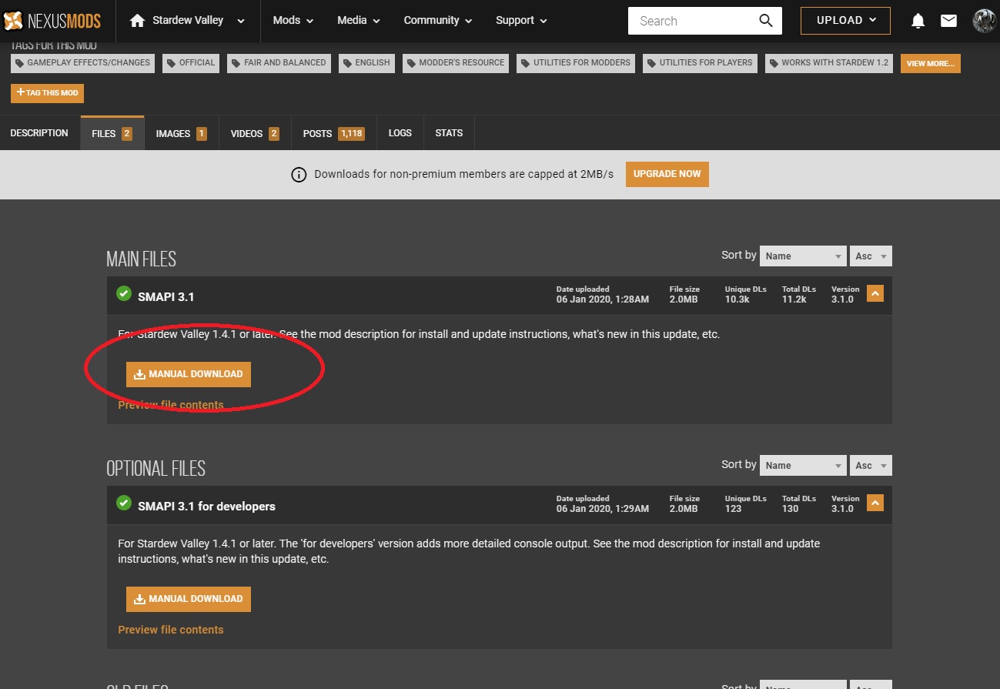This screenshot has height=689, width=1000.
Task: Click the green checkmark beside SMAPI 3.1
Action: pos(123,293)
